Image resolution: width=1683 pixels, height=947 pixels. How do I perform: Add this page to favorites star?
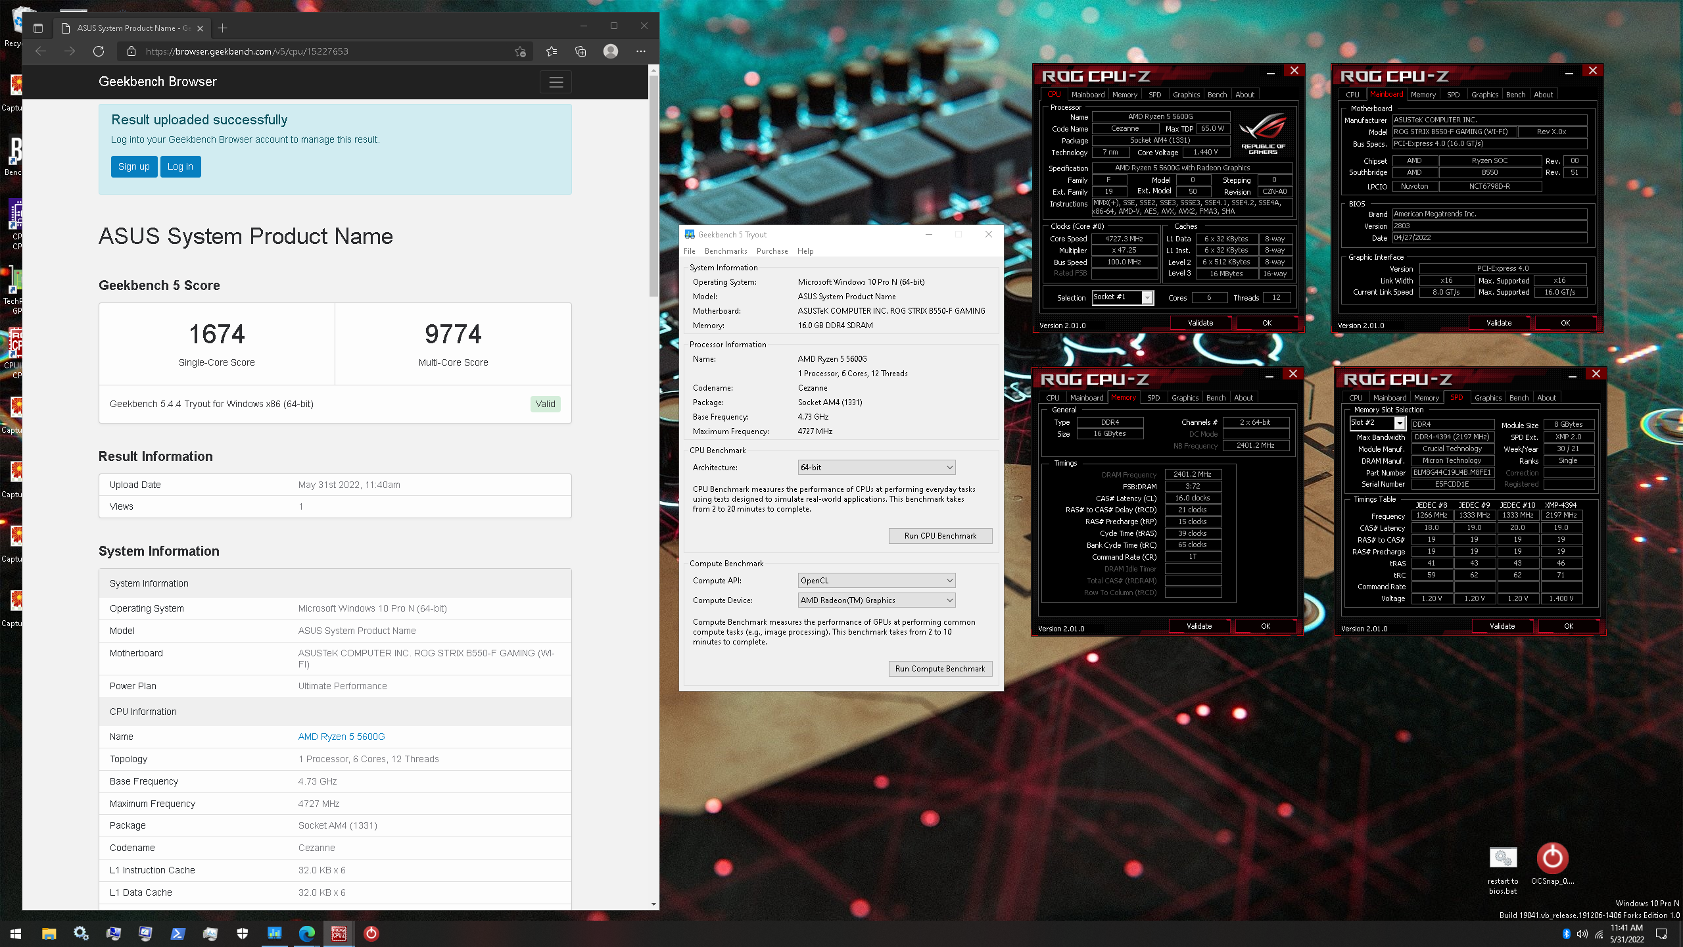521,51
